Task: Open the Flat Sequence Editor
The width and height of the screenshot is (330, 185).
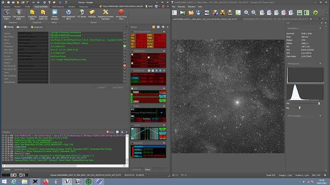Action: click(19, 14)
